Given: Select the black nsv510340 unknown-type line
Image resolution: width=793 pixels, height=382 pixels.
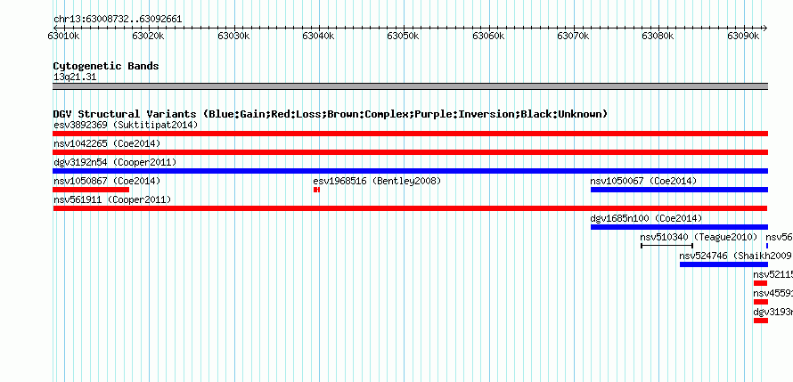Looking at the screenshot, I should pos(666,246).
